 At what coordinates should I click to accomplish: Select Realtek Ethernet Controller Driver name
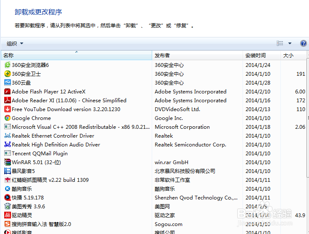click(53, 136)
